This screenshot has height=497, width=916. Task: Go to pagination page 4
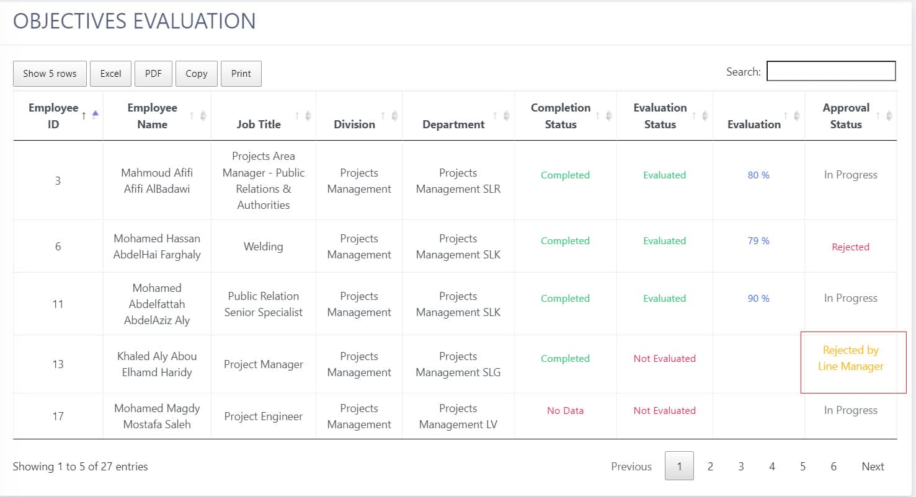772,467
